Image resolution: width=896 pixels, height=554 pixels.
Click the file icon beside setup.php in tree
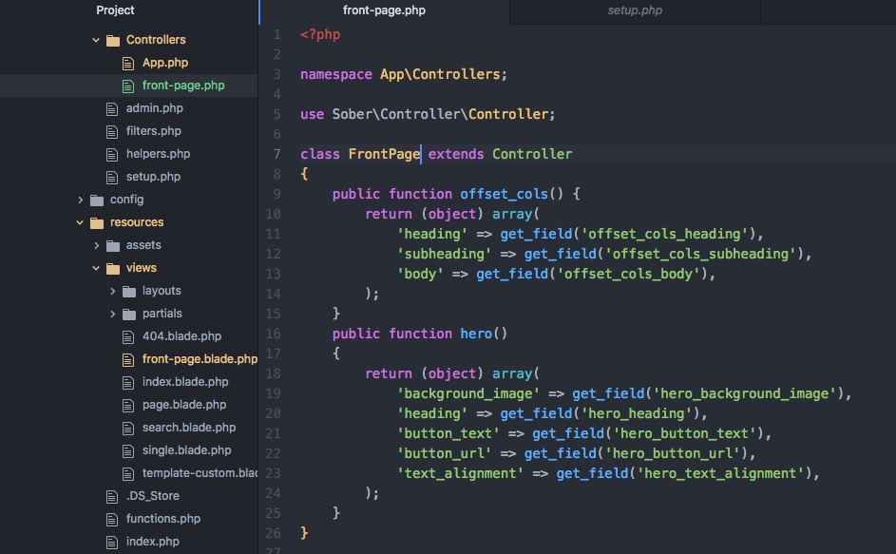click(112, 178)
